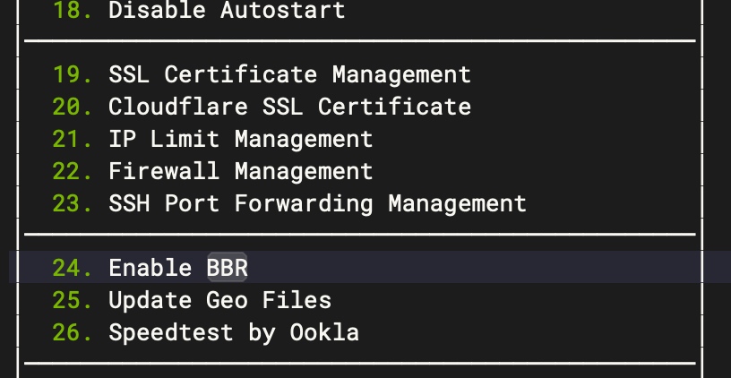Click the green number 24
Image resolution: width=731 pixels, height=378 pixels.
[x=73, y=268]
